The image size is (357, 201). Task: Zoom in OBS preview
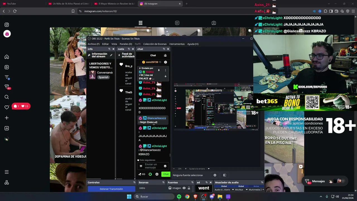pos(186,169)
